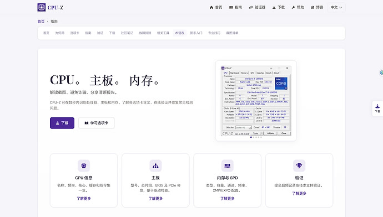Open 了解更多 on the 主板 card
The width and height of the screenshot is (383, 217).
(155, 199)
